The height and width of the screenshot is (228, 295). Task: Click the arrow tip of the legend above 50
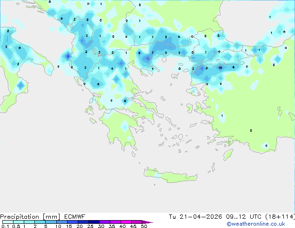pyautogui.click(x=147, y=222)
